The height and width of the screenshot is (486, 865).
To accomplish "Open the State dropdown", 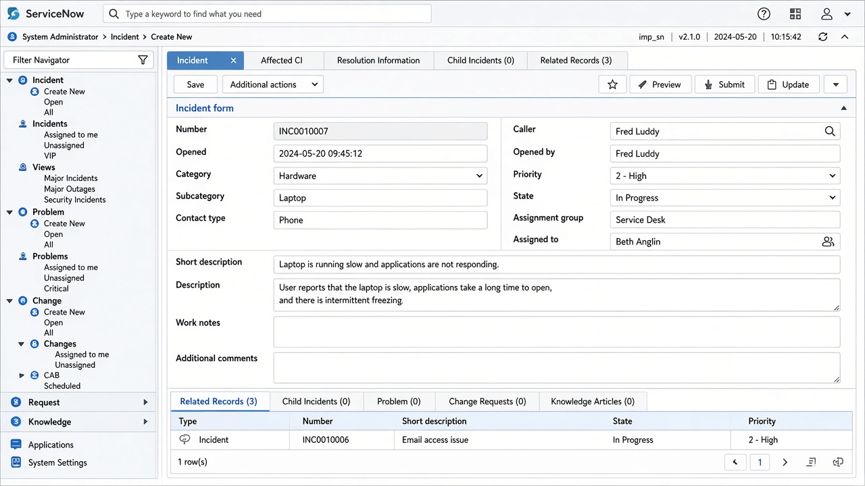I will pos(725,198).
